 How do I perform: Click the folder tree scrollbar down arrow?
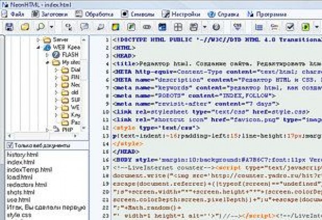pos(84,128)
